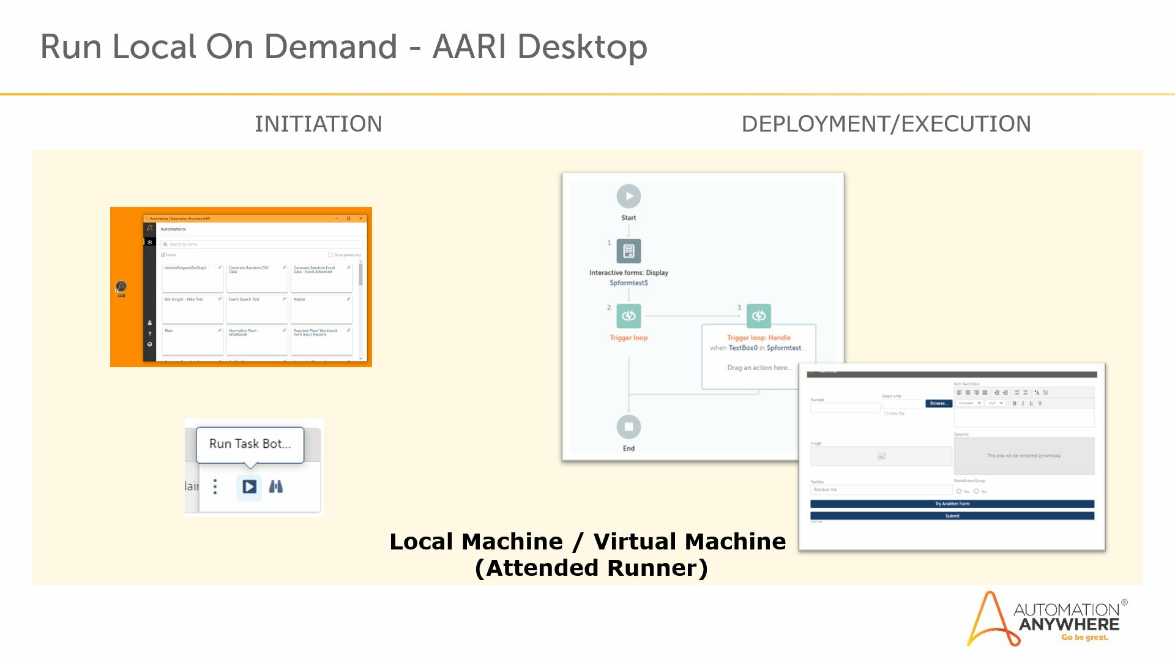This screenshot has width=1175, height=659.
Task: Click the help question mark in AARI sidebar
Action: click(149, 334)
